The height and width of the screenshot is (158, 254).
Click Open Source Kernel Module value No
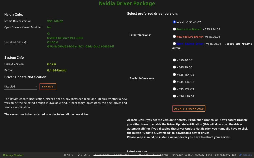click(49, 27)
